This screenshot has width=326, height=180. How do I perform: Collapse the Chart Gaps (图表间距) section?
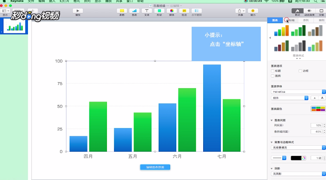[x=272, y=120]
